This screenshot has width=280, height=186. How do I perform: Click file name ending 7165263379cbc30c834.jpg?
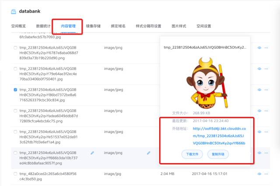click(x=48, y=95)
